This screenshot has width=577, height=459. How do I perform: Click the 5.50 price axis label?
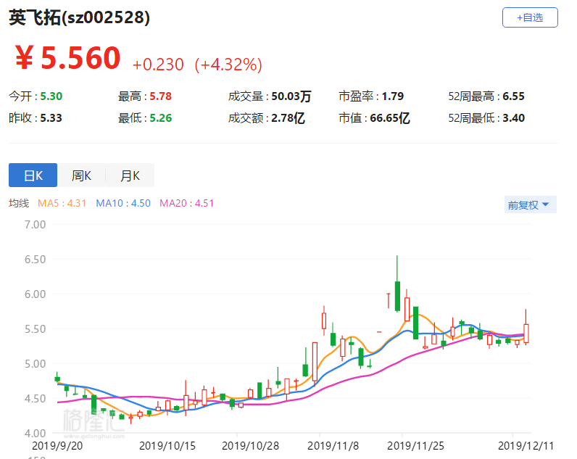click(x=35, y=328)
